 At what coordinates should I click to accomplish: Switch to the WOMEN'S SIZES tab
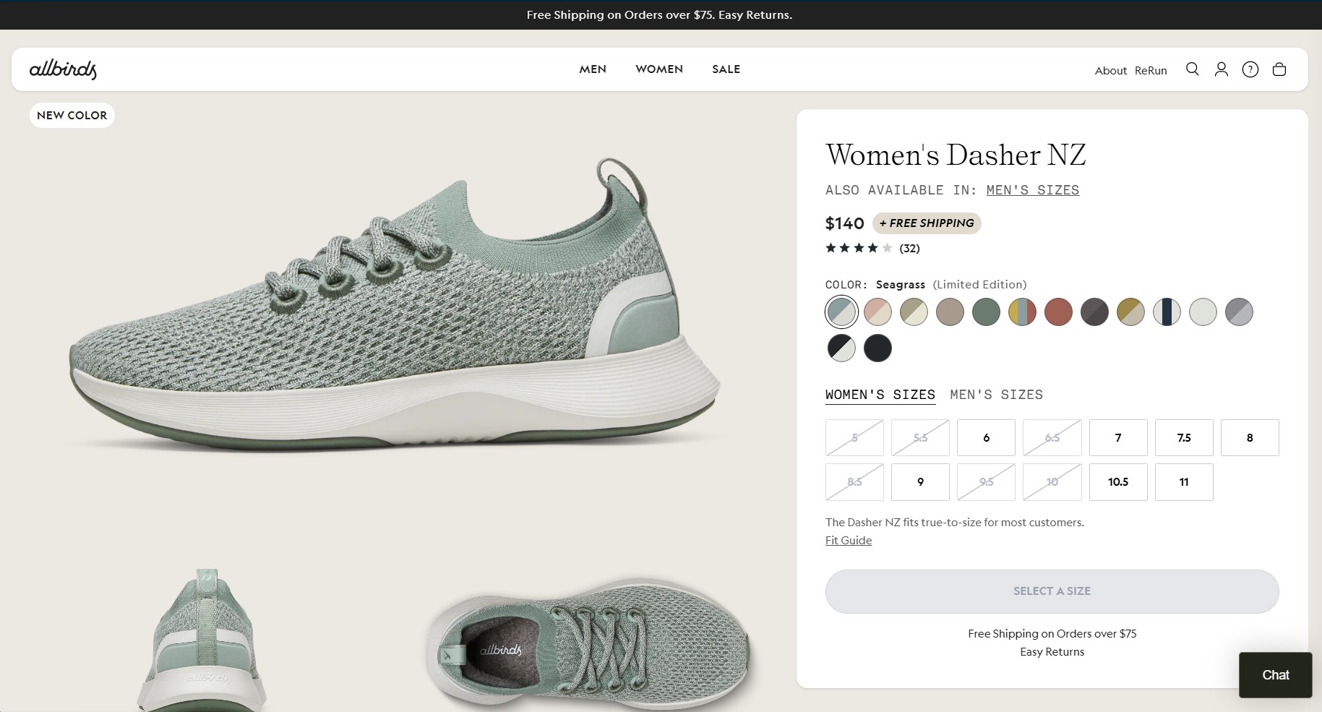(880, 395)
